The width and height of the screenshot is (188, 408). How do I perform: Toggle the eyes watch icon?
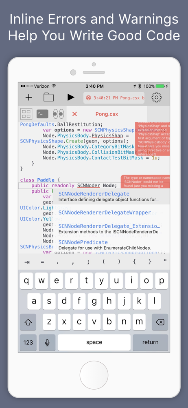click(x=59, y=114)
